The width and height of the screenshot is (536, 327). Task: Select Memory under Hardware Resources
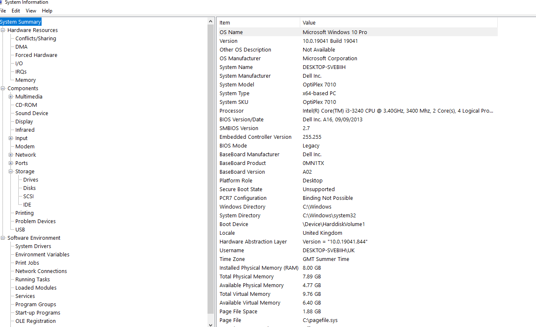click(25, 80)
